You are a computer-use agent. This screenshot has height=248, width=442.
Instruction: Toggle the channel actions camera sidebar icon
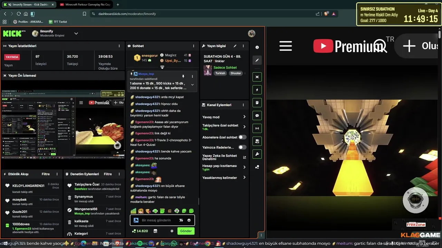tap(257, 141)
